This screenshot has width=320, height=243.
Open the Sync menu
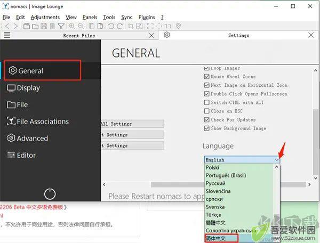tap(127, 18)
